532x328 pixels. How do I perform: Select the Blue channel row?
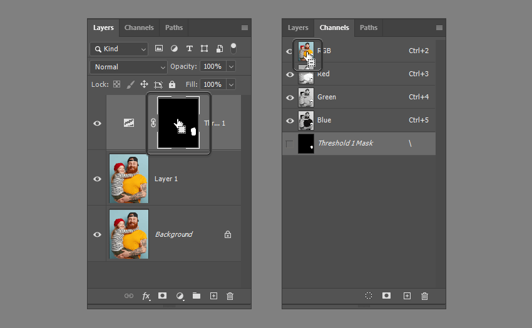(359, 120)
